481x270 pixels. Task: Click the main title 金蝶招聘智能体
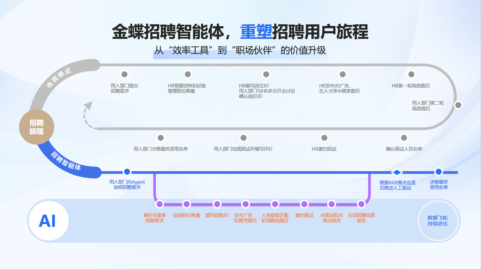(x=168, y=32)
